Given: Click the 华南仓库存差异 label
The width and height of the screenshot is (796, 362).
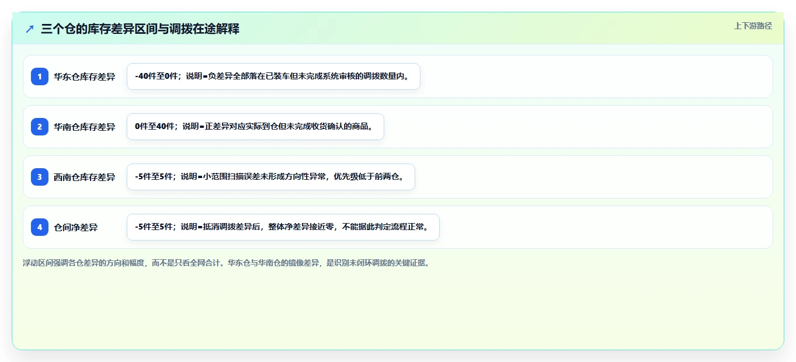Looking at the screenshot, I should (x=84, y=127).
